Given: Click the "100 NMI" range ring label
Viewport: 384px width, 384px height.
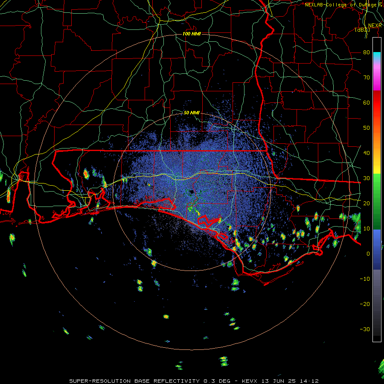Looking at the screenshot, I should (x=192, y=34).
